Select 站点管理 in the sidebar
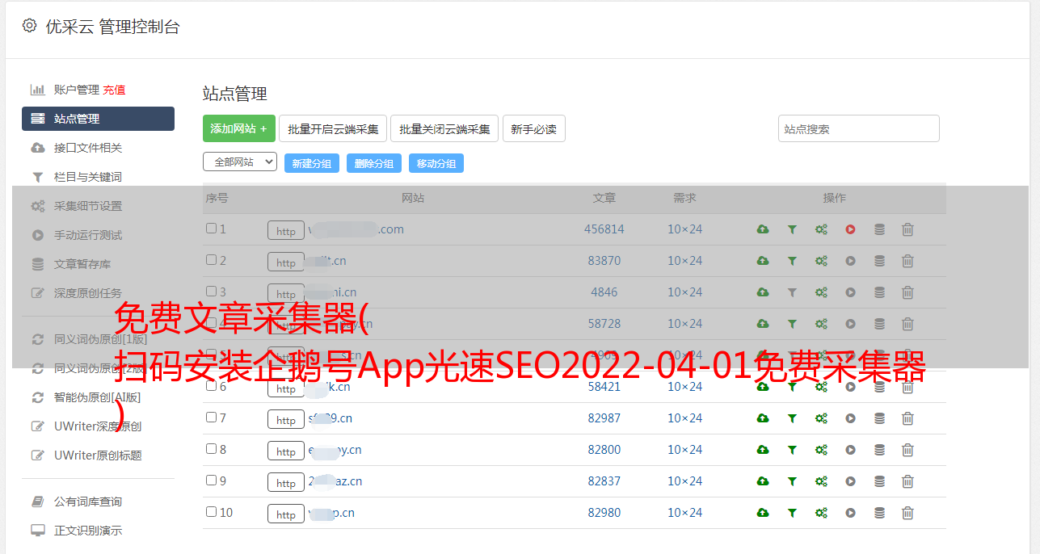1040x554 pixels. pos(98,119)
